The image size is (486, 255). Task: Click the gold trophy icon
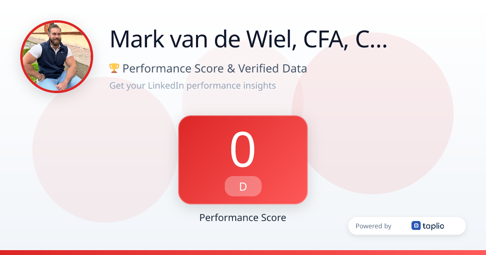point(114,68)
